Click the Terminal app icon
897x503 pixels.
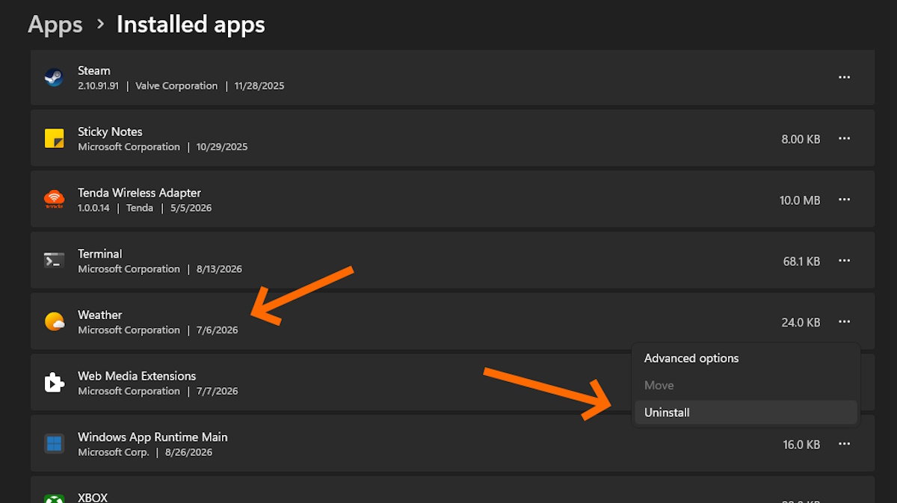pos(54,260)
